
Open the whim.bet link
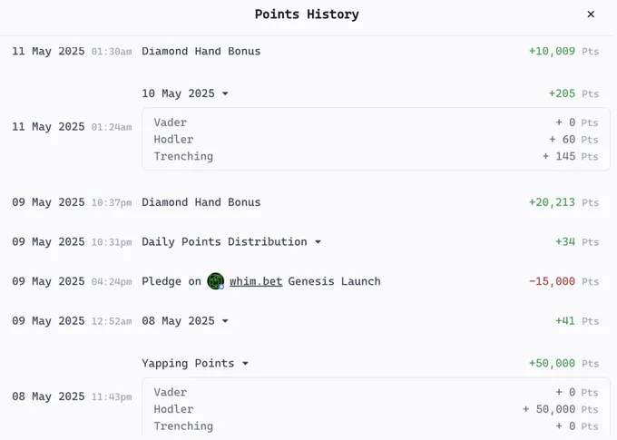point(256,281)
